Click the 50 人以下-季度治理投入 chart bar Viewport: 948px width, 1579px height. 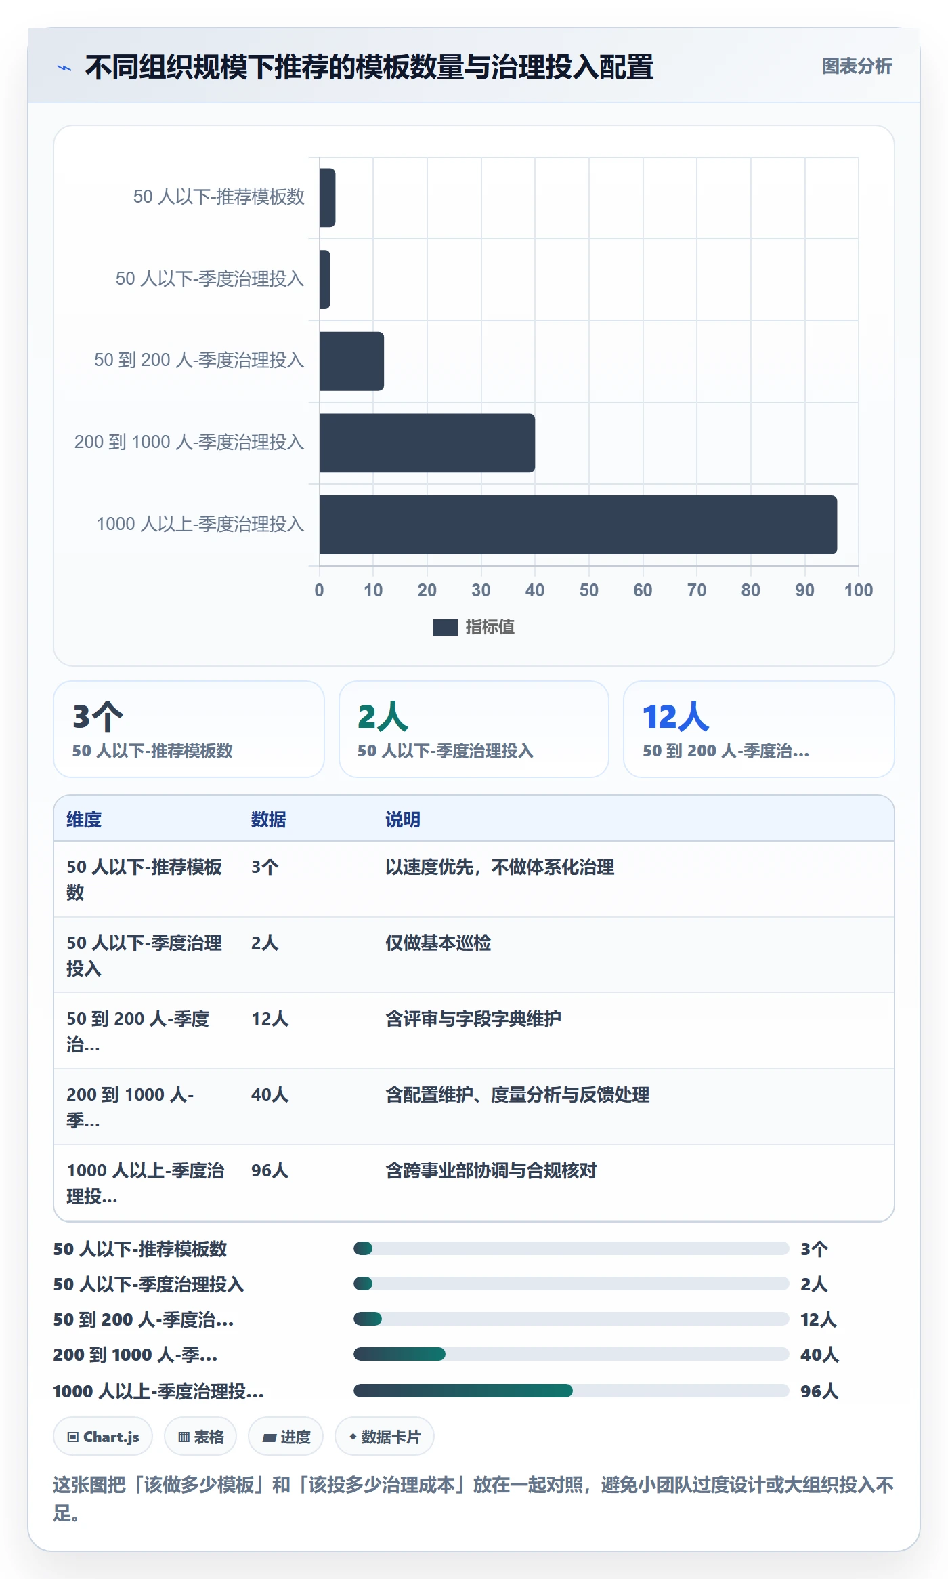(x=324, y=279)
